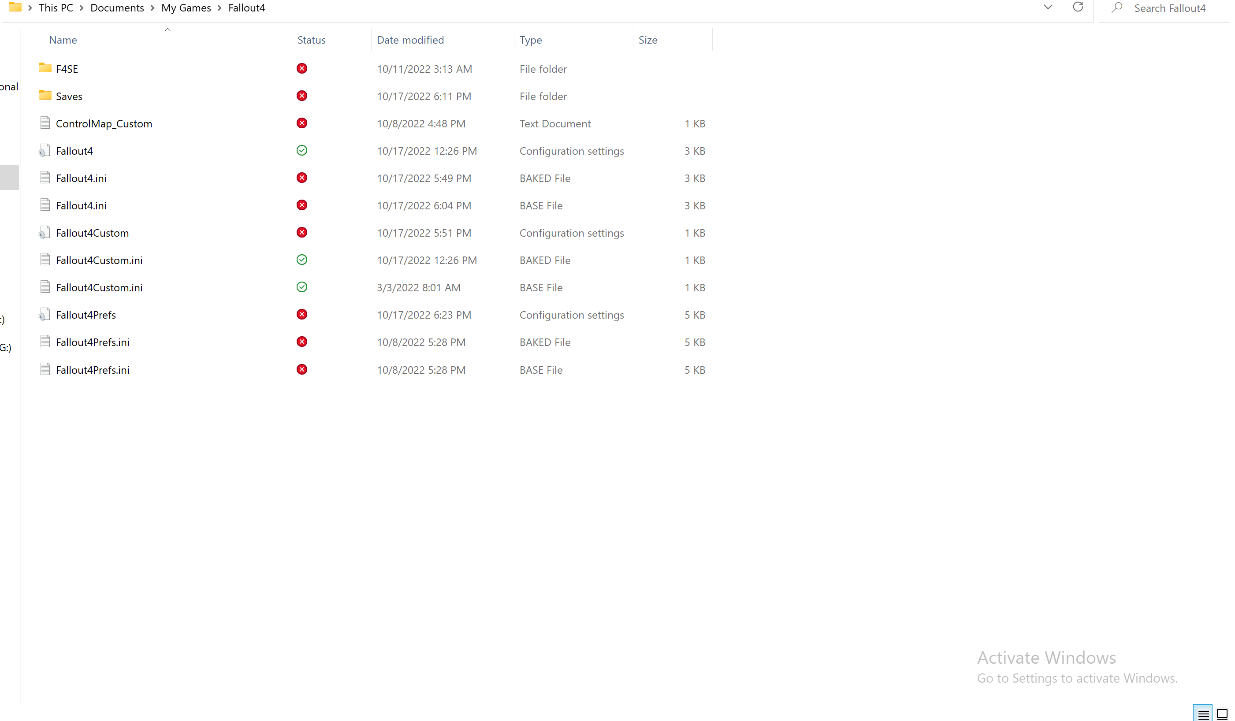Click the date 10/17/2022 6:04 PM
The height and width of the screenshot is (721, 1235).
424,205
